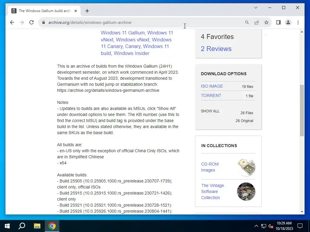
Task: Click the "All builds are:" text line
Action: pyautogui.click(x=70, y=145)
